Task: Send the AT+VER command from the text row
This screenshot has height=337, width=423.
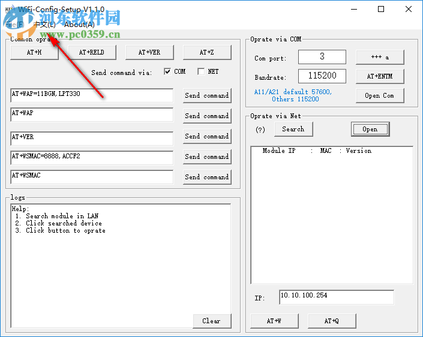Action: 207,136
